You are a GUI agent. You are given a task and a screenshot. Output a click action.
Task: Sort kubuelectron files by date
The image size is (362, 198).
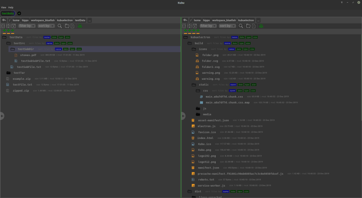242,37
